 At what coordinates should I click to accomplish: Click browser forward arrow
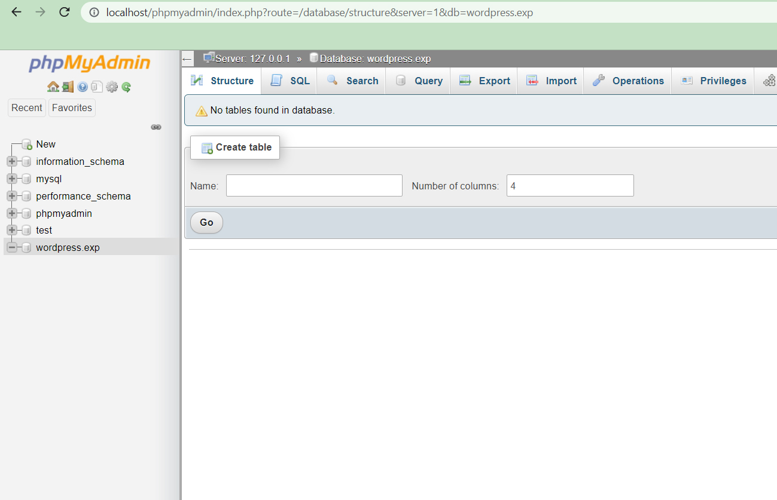coord(40,12)
